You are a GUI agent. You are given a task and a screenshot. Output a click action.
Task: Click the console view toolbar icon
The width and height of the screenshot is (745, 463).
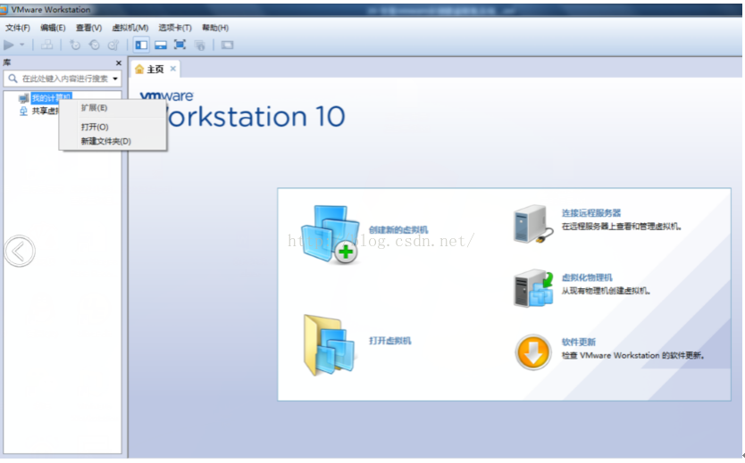pos(227,45)
